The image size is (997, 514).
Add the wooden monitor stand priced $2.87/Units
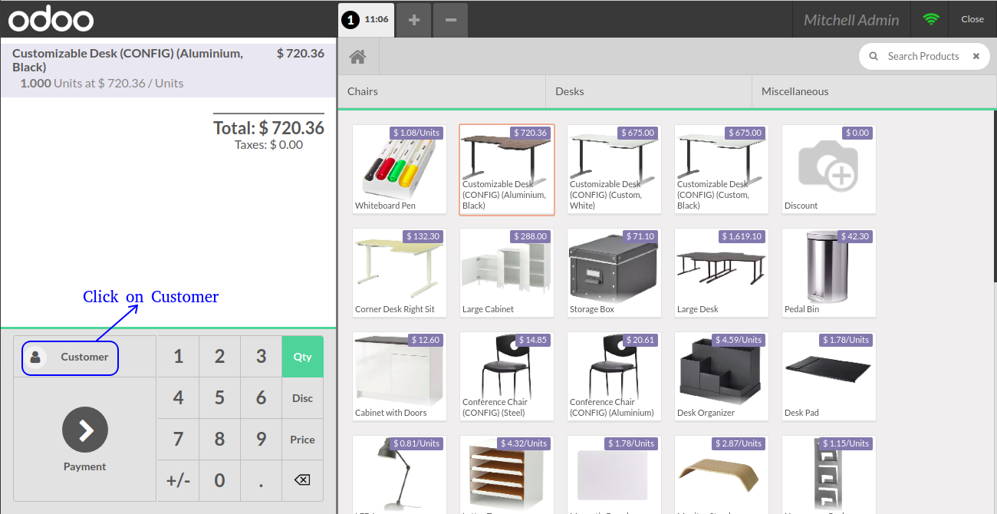coord(722,475)
